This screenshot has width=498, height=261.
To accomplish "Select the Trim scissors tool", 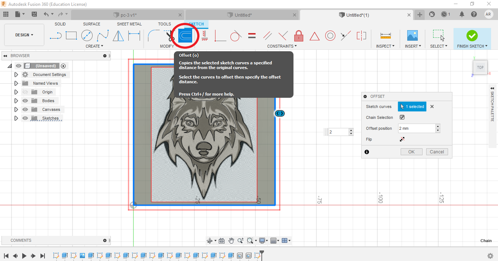I will tap(169, 36).
